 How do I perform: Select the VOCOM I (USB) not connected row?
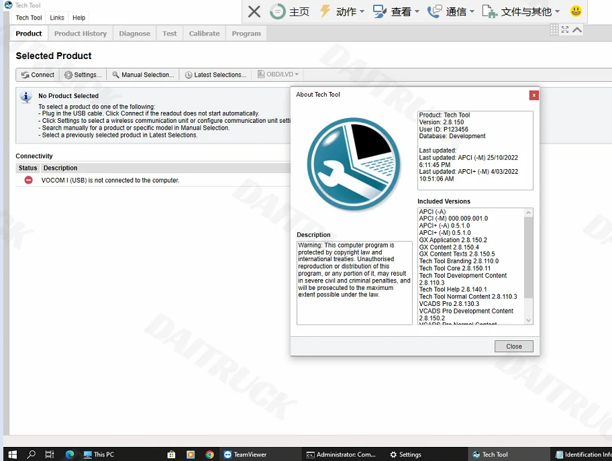coord(153,181)
